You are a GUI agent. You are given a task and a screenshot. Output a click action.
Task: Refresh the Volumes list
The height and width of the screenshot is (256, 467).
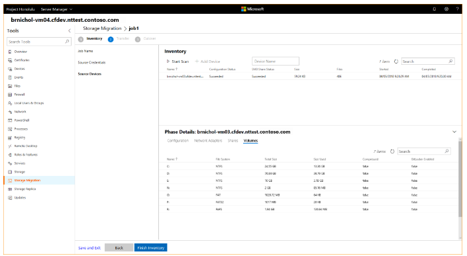tap(392, 151)
